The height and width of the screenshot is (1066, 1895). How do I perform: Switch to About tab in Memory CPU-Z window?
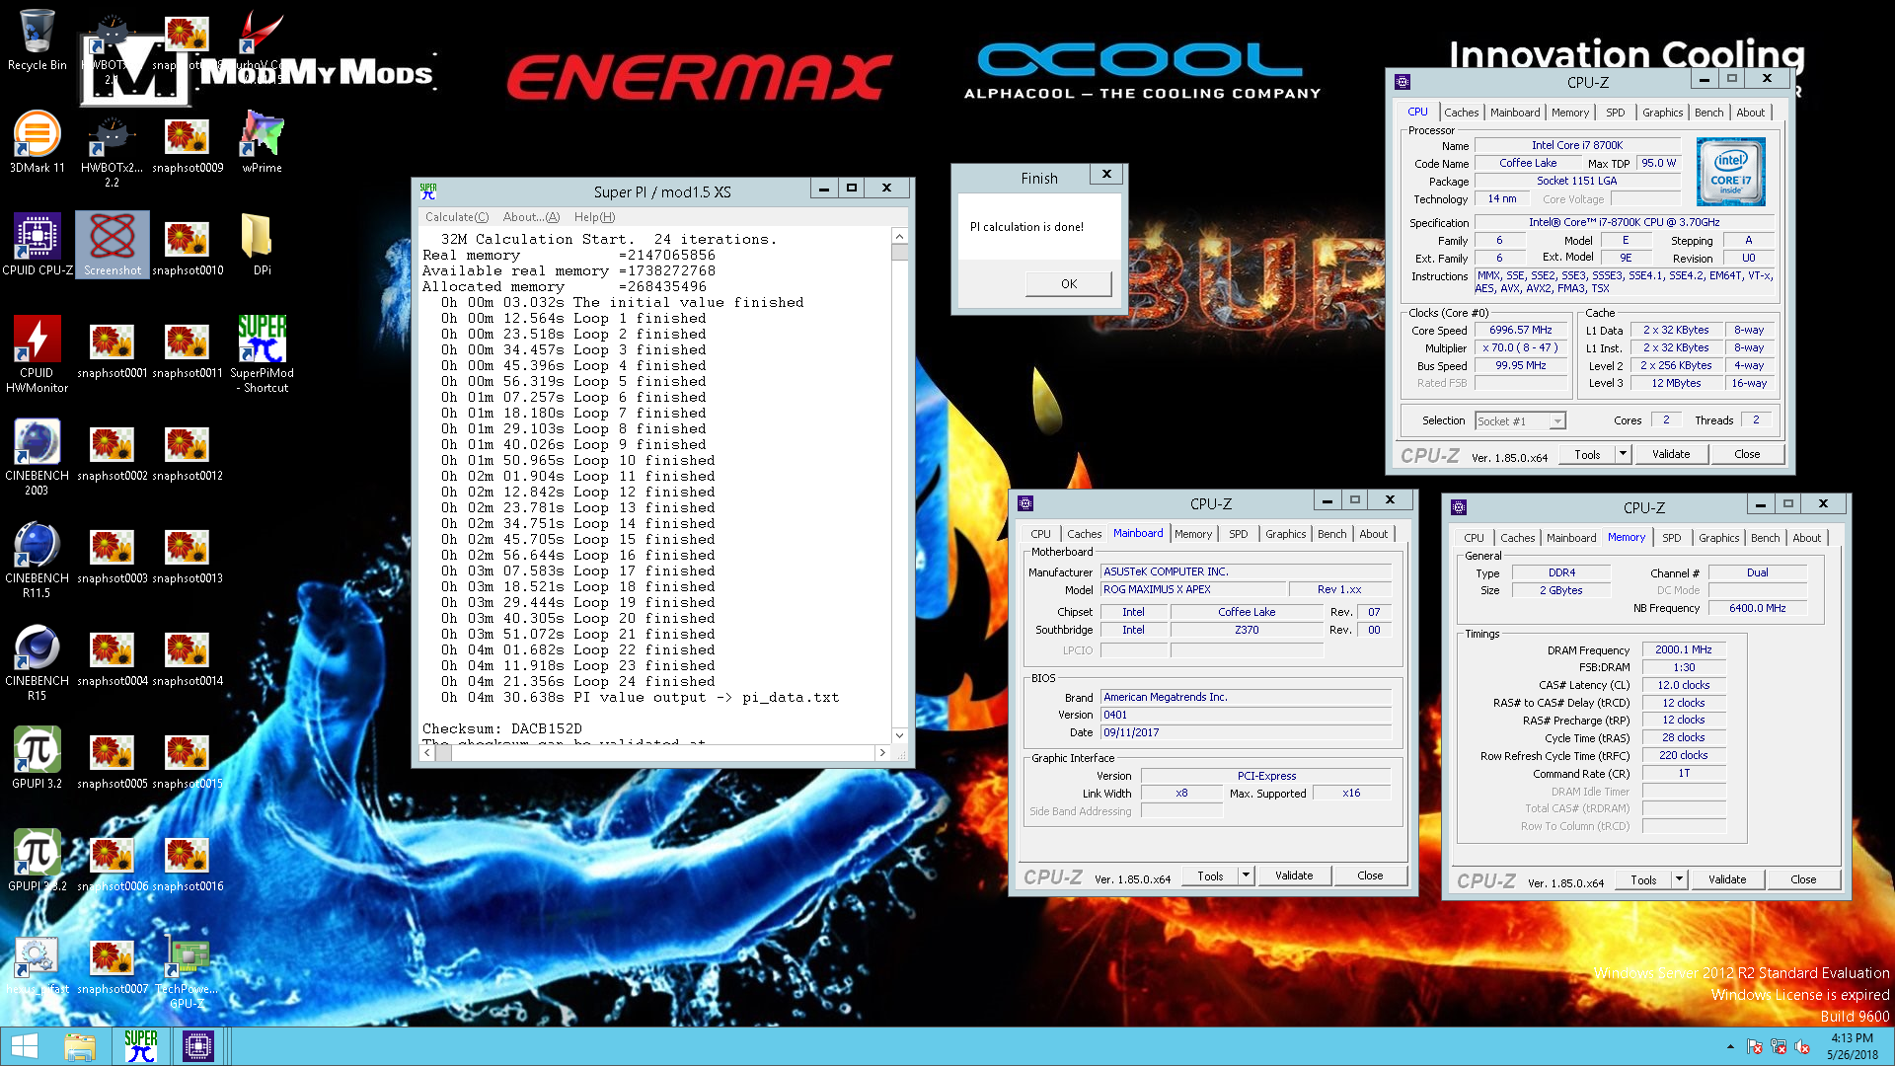(1806, 538)
